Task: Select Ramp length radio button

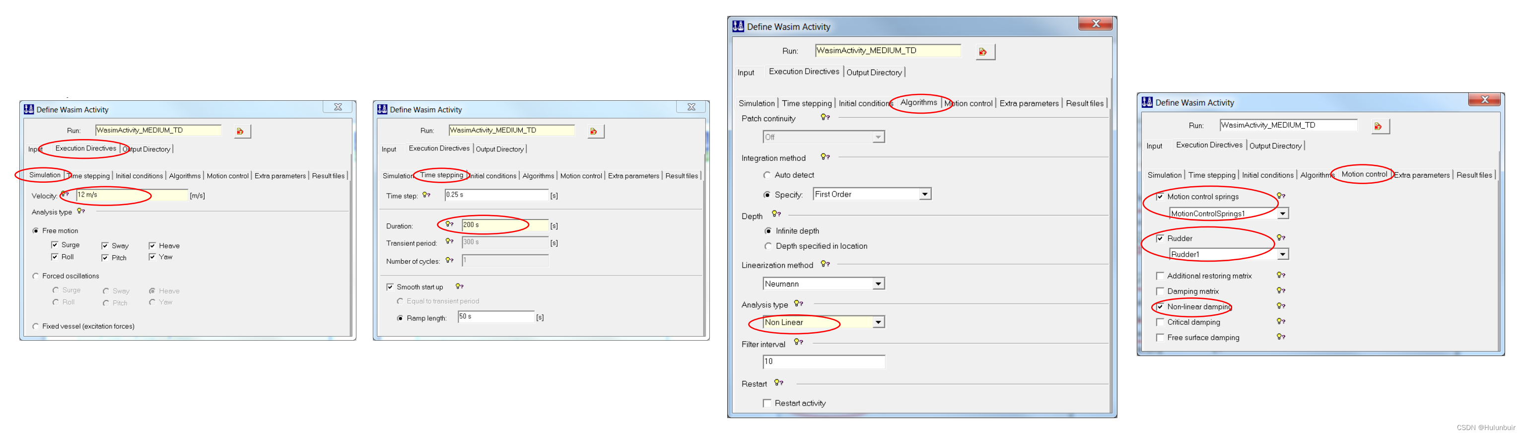Action: (x=400, y=318)
